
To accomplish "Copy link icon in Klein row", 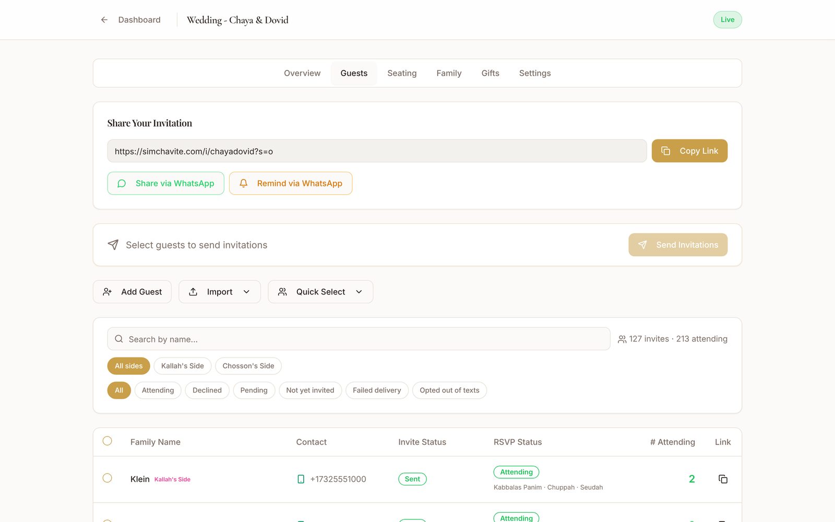I will click(x=723, y=479).
